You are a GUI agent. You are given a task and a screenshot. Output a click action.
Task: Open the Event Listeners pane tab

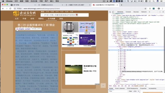120,88
